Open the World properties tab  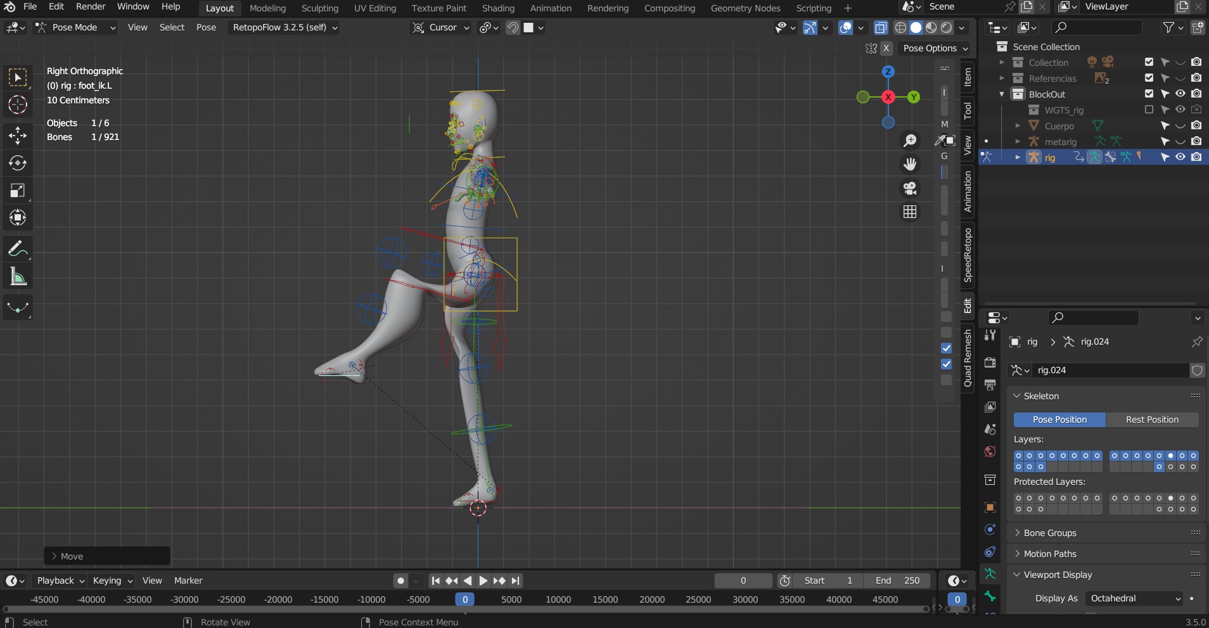point(990,451)
